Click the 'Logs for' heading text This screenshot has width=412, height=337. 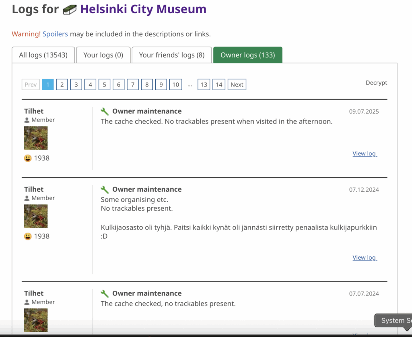(x=35, y=9)
